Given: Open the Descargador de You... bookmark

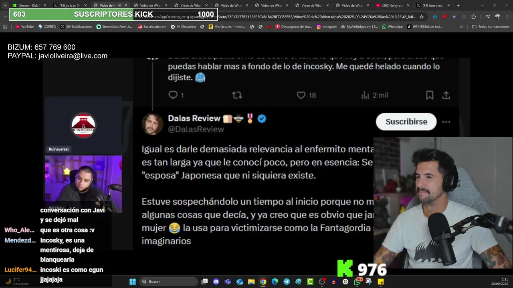Looking at the screenshot, I should pyautogui.click(x=294, y=27).
